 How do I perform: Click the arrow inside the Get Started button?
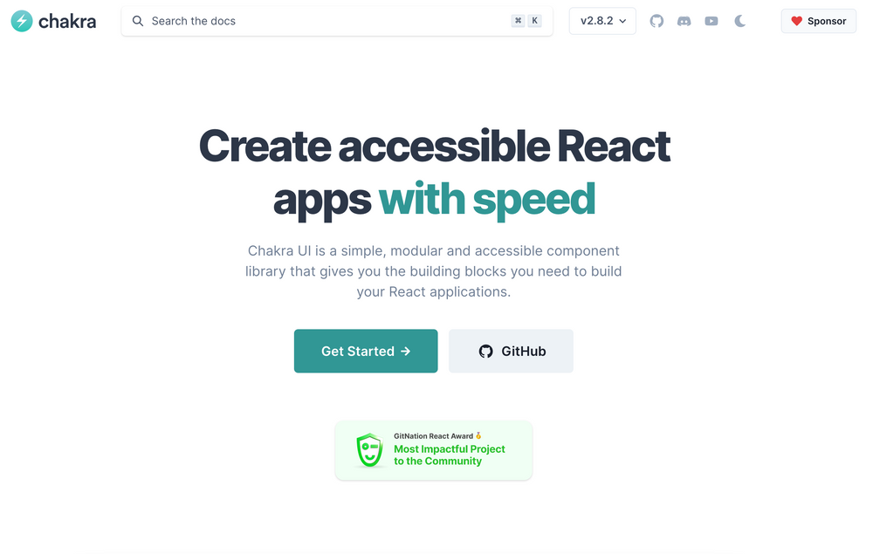[x=405, y=351]
